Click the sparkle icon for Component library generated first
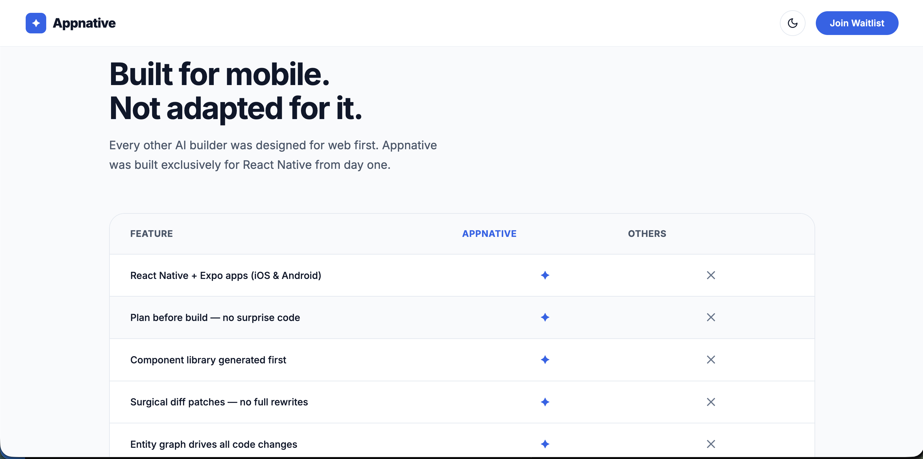Screen dimensions: 923x459 [545, 360]
